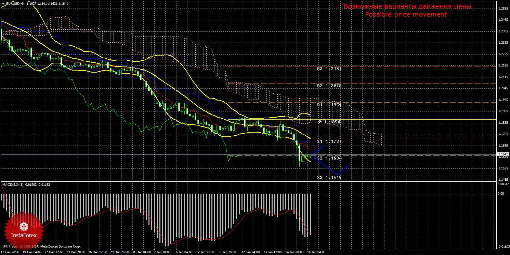Screen dimensions: 510x255
Task: Select the 16 Jan 04:00 time marker
Action: click(x=315, y=253)
